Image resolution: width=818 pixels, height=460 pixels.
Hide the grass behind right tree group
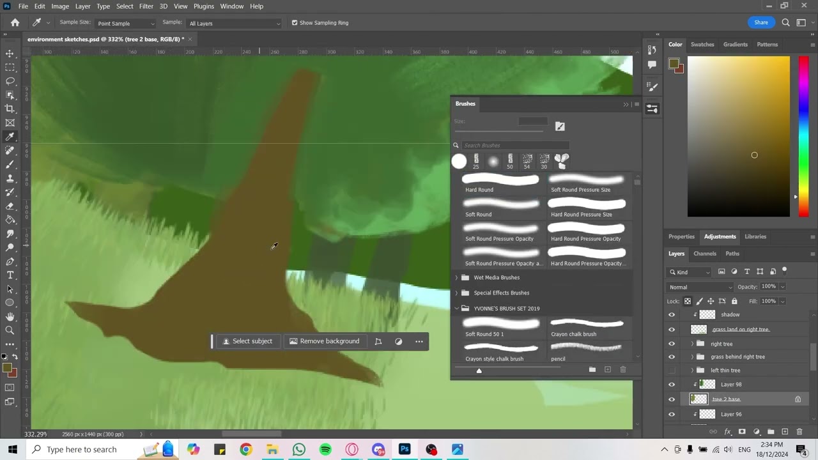672,356
